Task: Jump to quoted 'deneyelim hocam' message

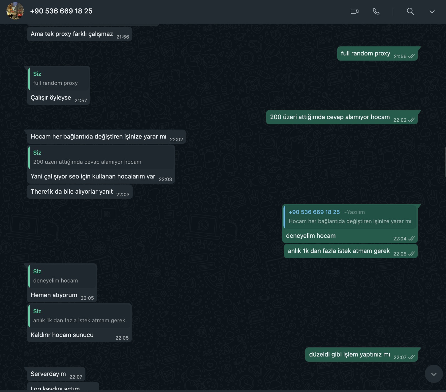Action: [x=62, y=276]
